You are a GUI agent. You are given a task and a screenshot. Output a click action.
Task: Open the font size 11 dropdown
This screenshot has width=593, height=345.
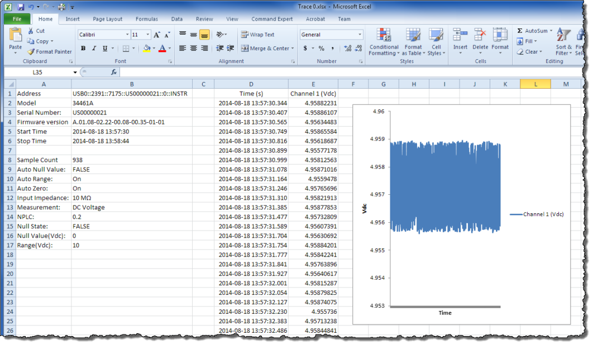pos(147,35)
